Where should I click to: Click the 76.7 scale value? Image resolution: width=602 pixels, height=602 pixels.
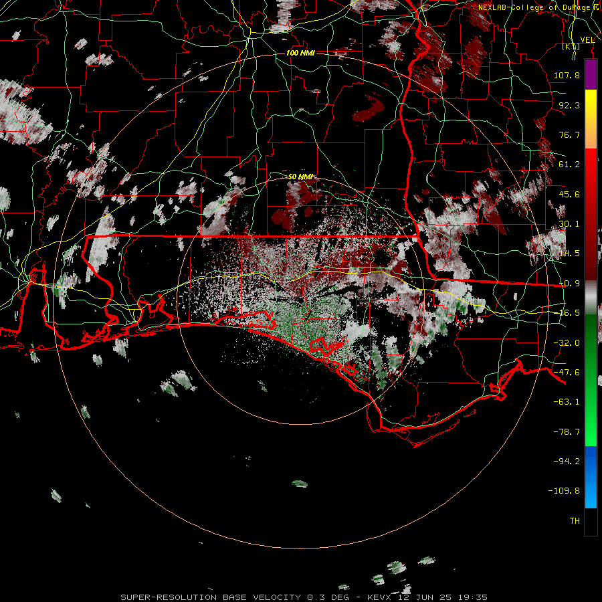(x=569, y=134)
